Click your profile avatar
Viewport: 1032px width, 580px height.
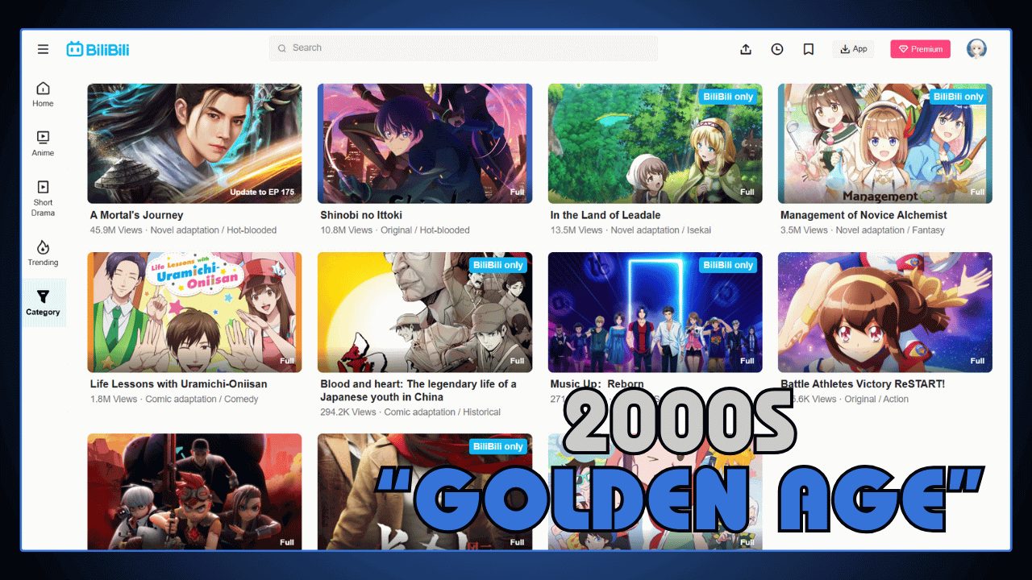click(976, 48)
